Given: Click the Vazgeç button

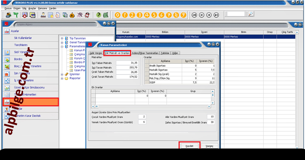Looking at the screenshot, I should coord(210,146).
